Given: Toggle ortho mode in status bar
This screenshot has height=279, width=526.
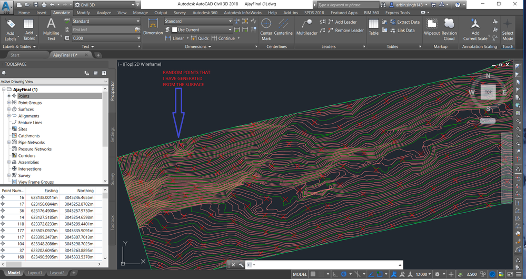Looking at the screenshot, I should point(335,274).
